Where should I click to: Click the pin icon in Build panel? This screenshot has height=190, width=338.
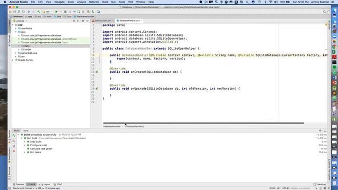pos(14,146)
